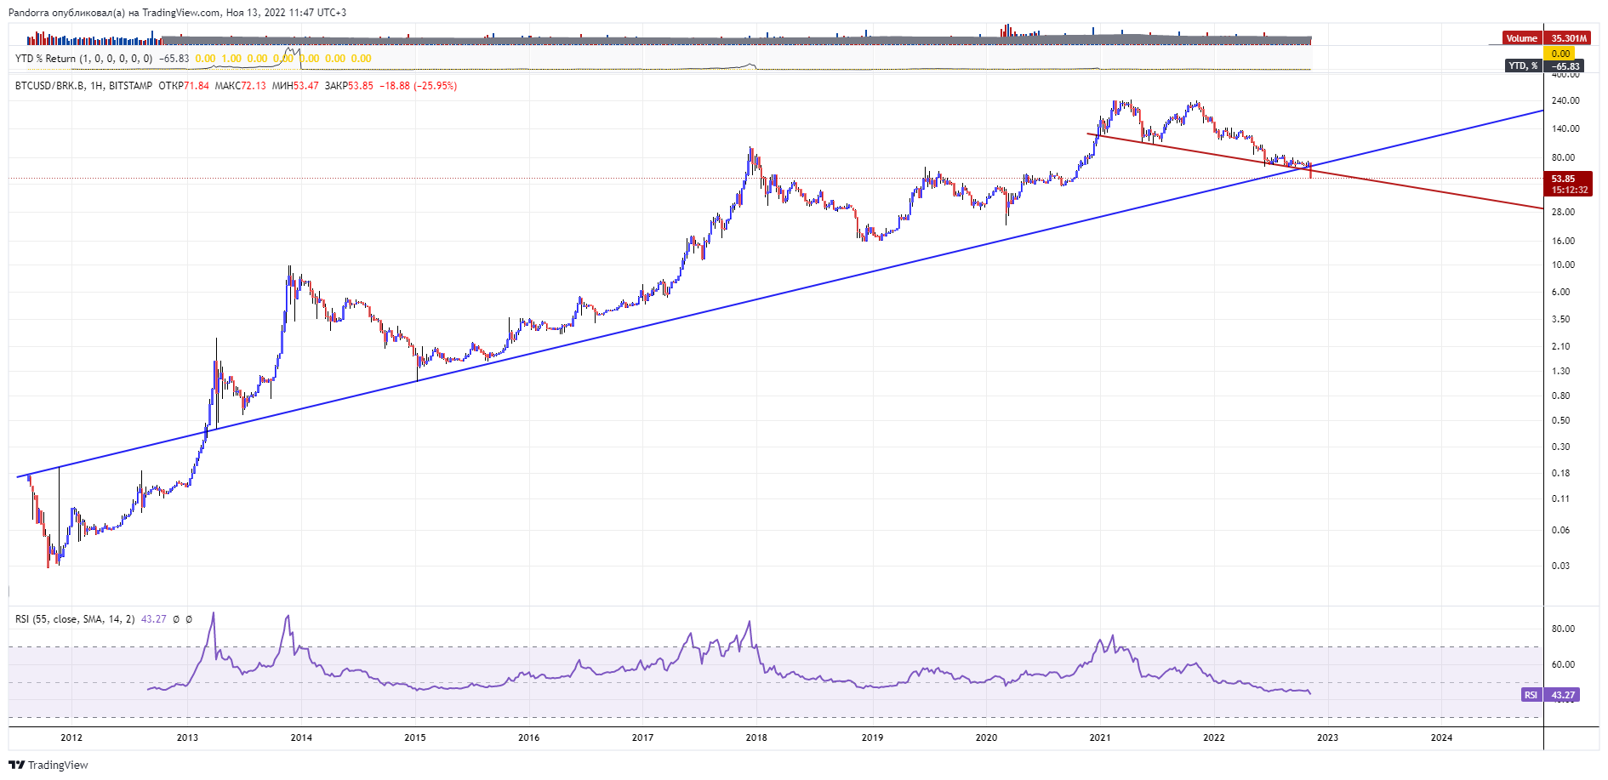Click the 2024 year on time axis
Image resolution: width=1608 pixels, height=780 pixels.
click(x=1442, y=737)
